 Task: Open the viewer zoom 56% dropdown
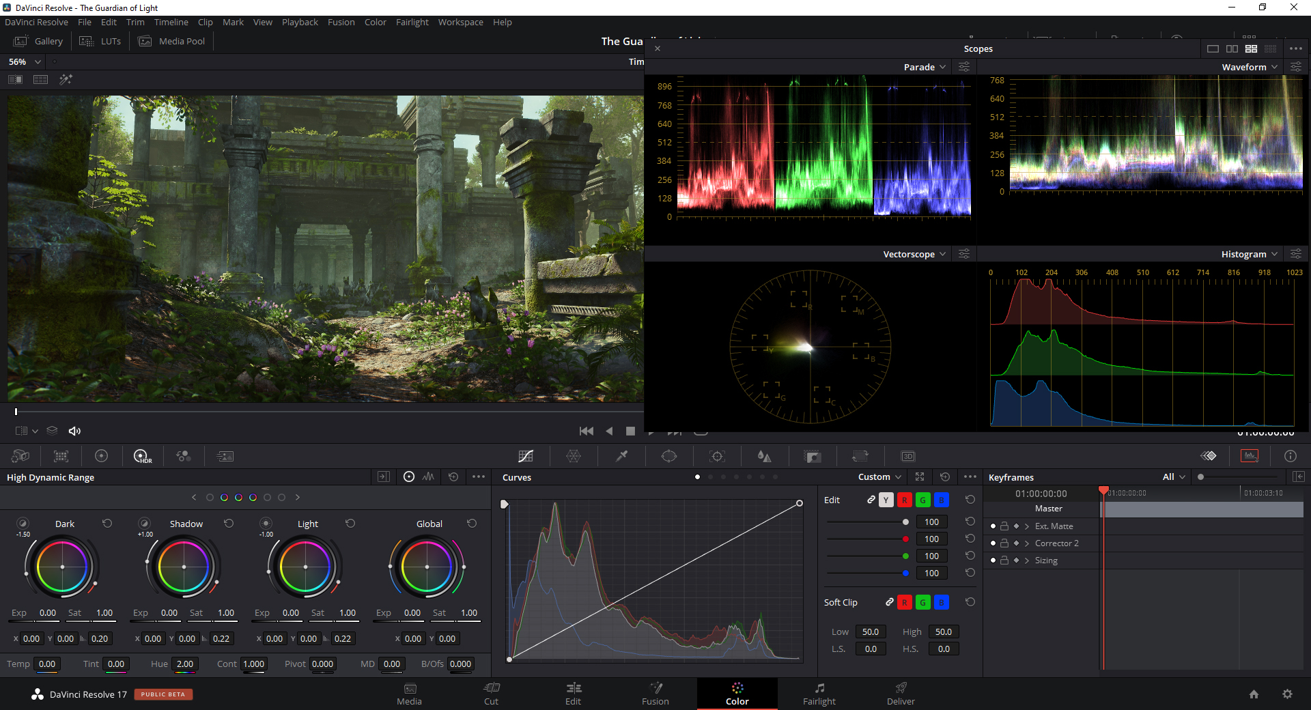click(x=25, y=61)
